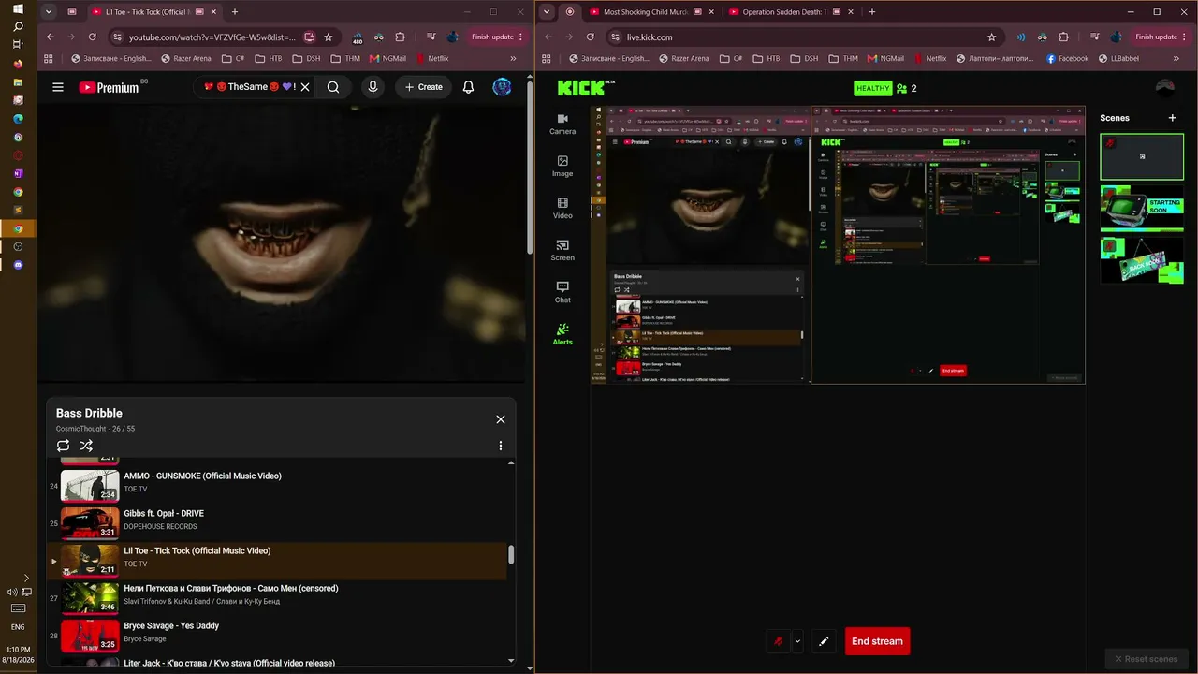Clear the YouTube search box text
The width and height of the screenshot is (1198, 674).
[305, 87]
